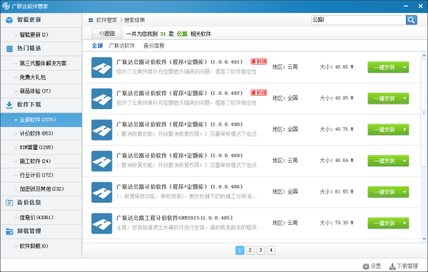Go to results page 1
The image size is (428, 272).
tap(240, 250)
